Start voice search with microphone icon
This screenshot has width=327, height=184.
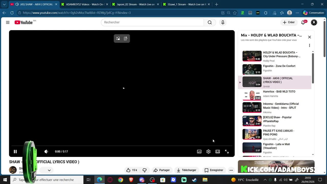(223, 22)
